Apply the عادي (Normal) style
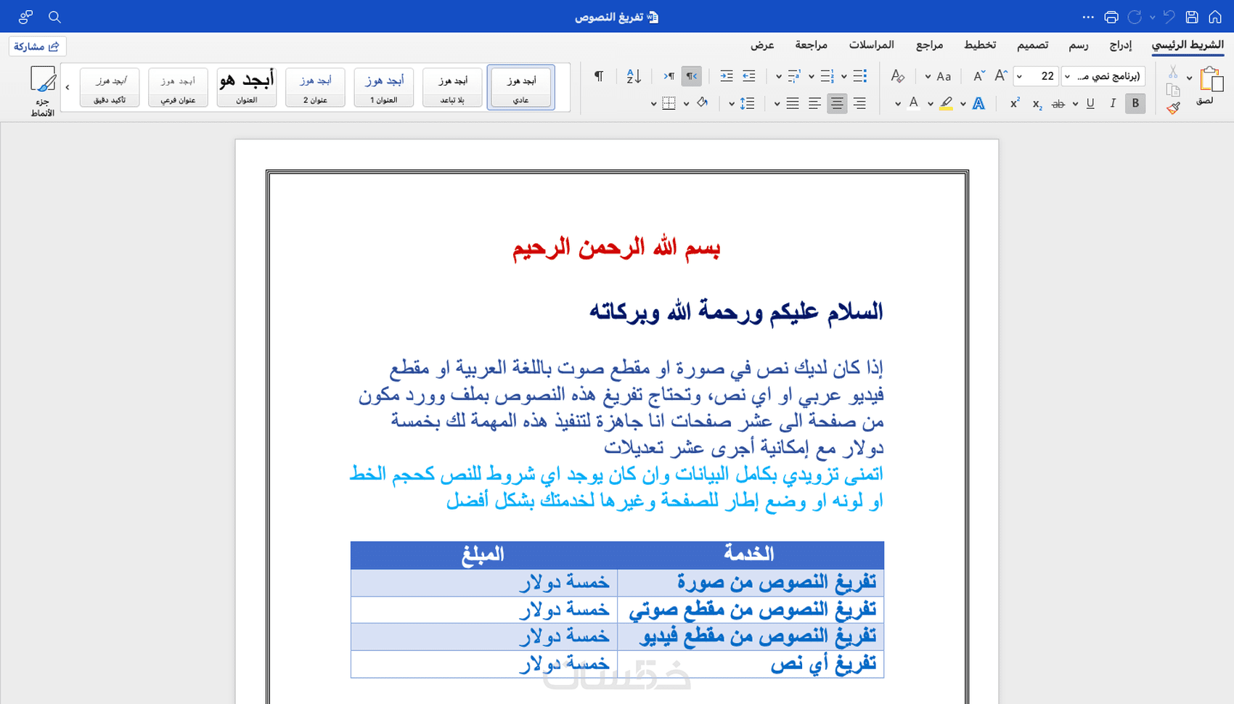 pos(521,87)
